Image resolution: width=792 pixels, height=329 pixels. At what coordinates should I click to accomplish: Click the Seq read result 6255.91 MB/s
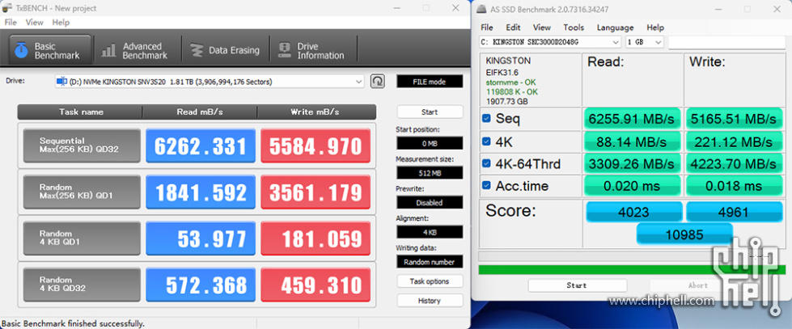coord(633,119)
